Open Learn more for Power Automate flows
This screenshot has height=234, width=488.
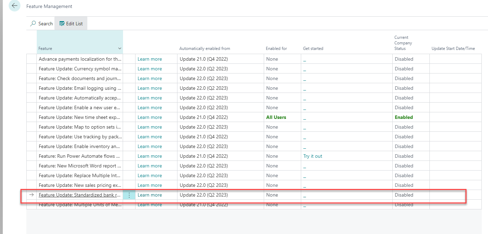tap(150, 156)
